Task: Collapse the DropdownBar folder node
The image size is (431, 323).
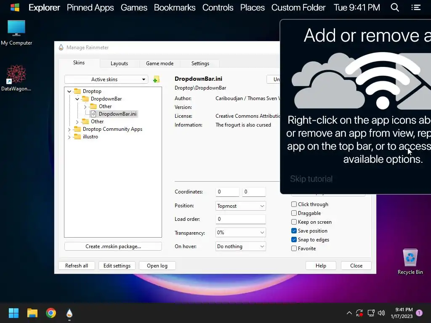Action: (77, 99)
